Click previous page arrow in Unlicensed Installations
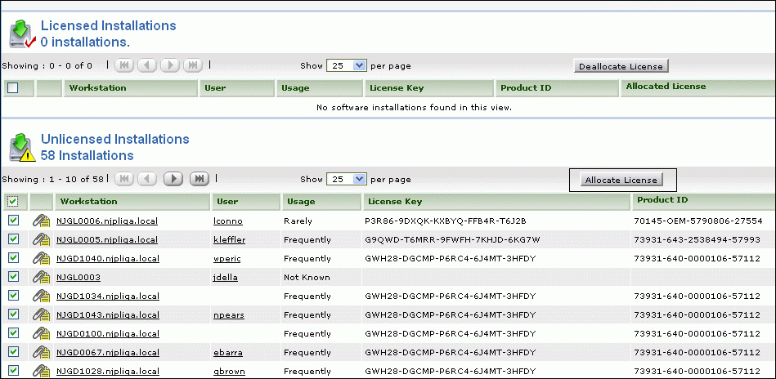Screen dimensions: 776x379 [x=148, y=179]
